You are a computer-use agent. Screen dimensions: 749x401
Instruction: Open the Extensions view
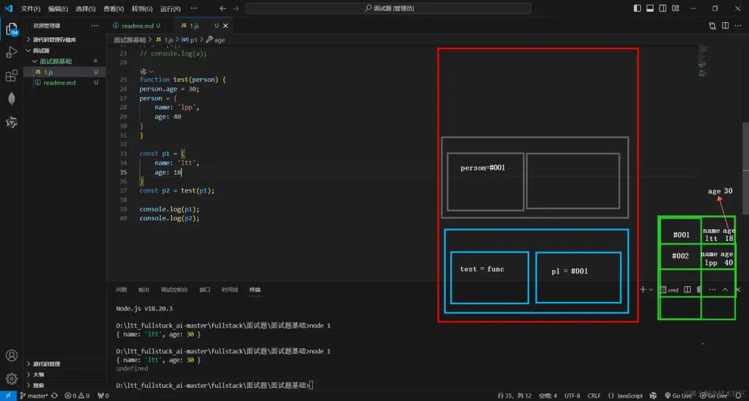point(12,75)
